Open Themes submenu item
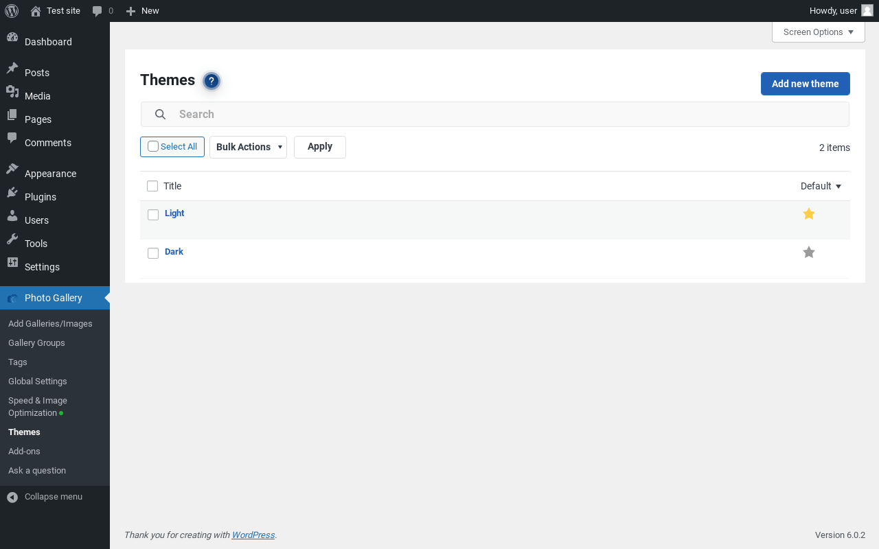Viewport: 879px width, 549px height. pos(24,432)
